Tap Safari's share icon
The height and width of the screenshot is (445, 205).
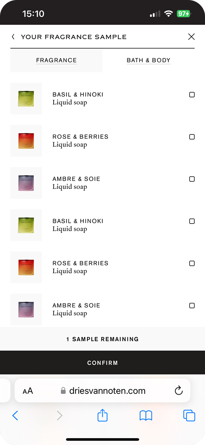point(102,415)
